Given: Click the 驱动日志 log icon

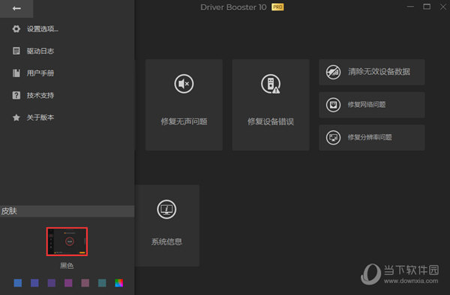Looking at the screenshot, I should click(x=16, y=51).
